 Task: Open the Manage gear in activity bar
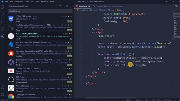click(3, 95)
